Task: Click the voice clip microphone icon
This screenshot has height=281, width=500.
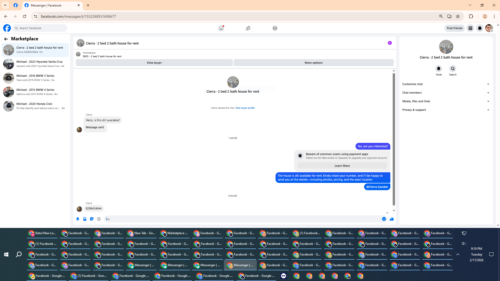Action: tap(78, 219)
